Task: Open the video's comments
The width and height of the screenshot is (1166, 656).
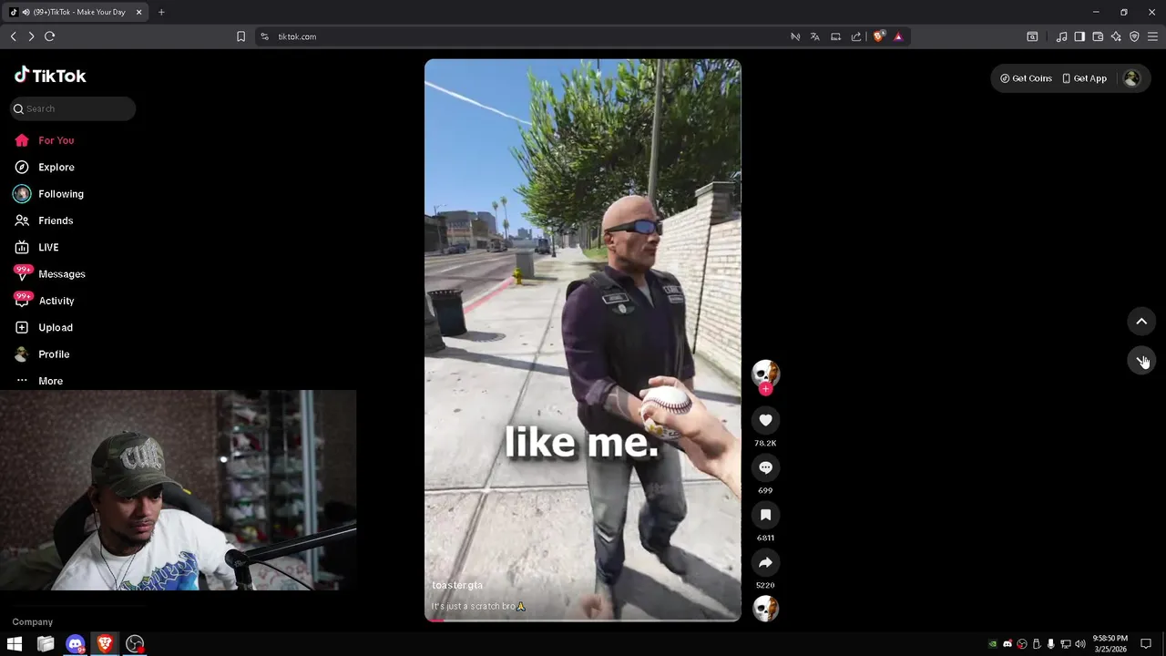Action: 765,467
